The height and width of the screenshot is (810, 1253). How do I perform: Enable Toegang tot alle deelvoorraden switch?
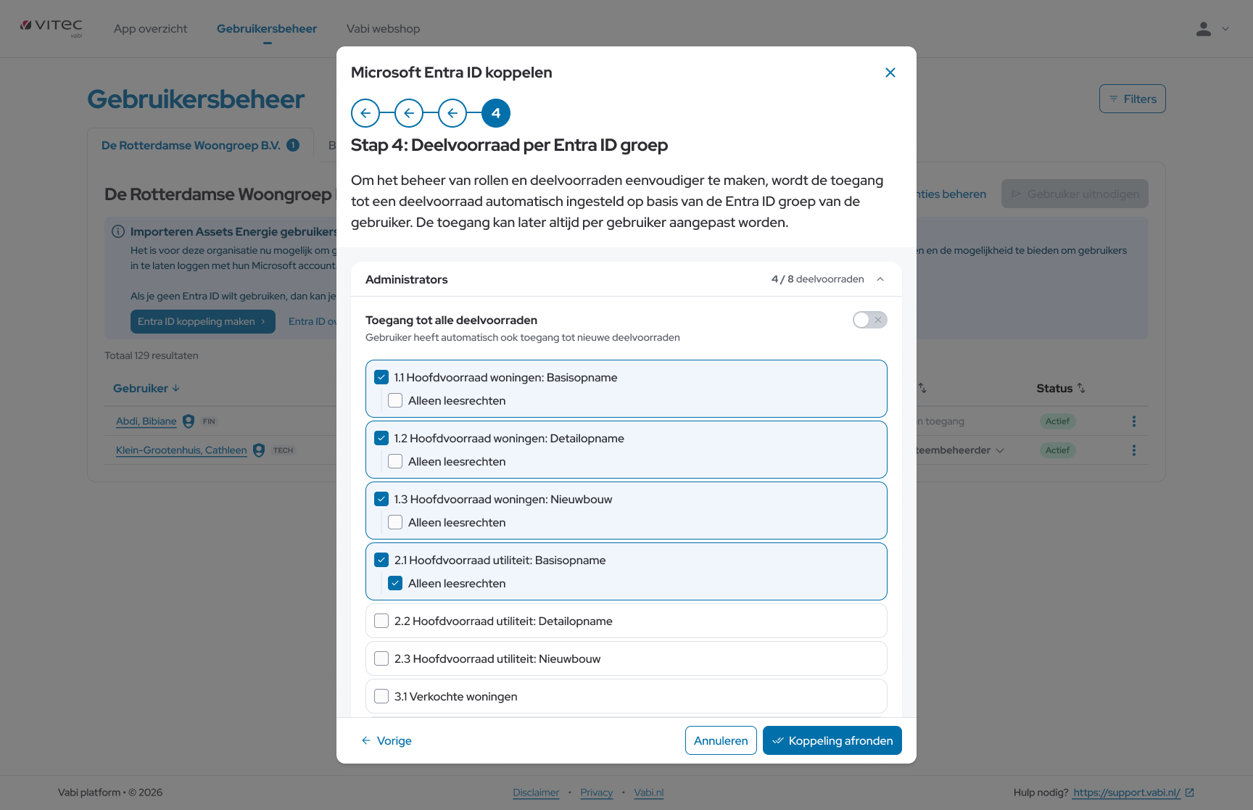click(x=869, y=320)
